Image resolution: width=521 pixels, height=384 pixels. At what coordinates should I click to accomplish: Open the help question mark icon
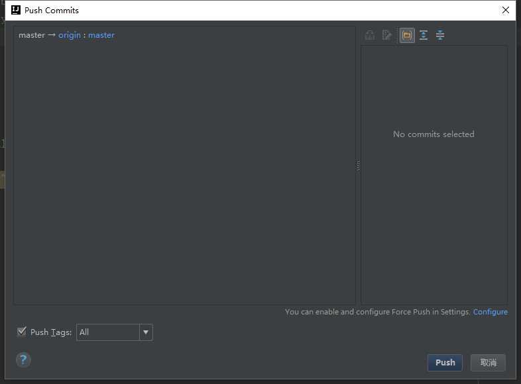click(23, 360)
